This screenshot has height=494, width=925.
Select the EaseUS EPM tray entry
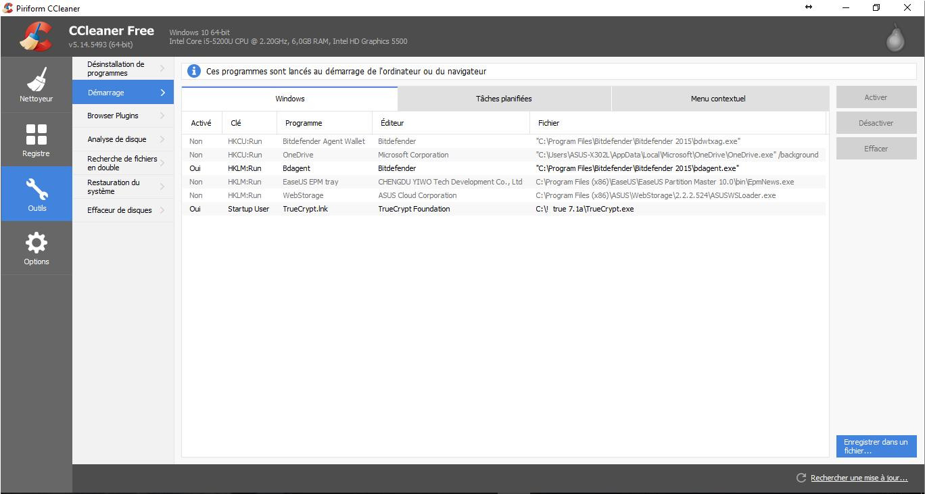coord(504,182)
